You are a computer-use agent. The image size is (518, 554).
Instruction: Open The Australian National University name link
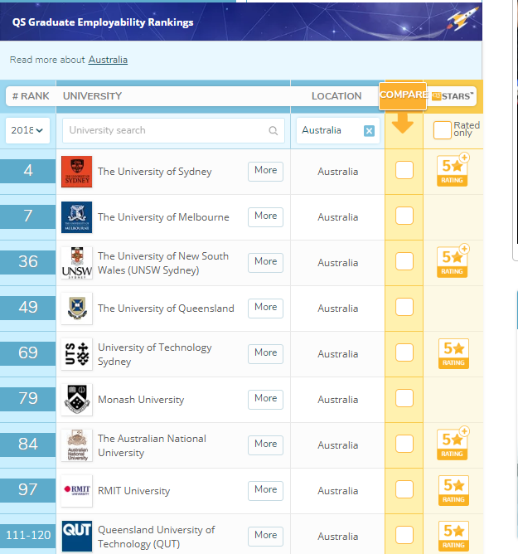point(152,445)
